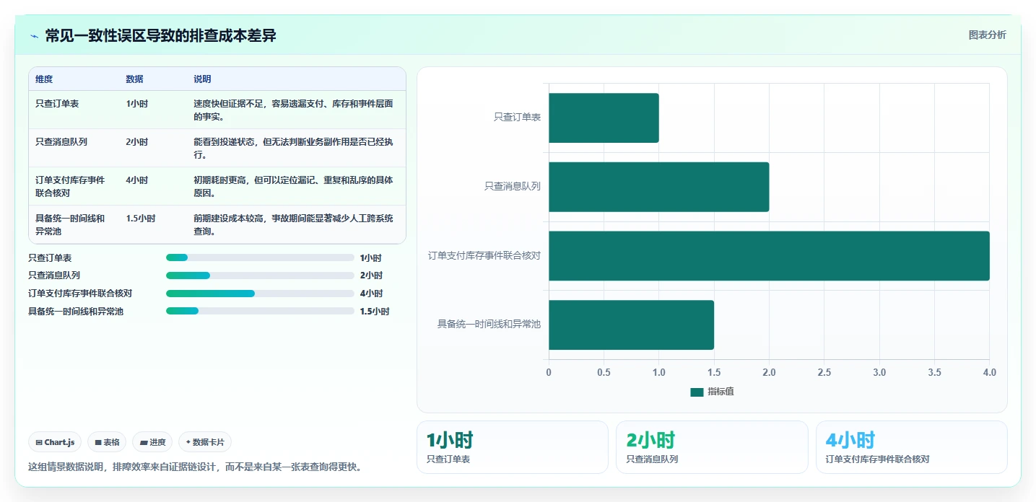This screenshot has width=1036, height=502.
Task: Click the 具备统一时间线和异常池 progress bar
Action: coord(260,311)
